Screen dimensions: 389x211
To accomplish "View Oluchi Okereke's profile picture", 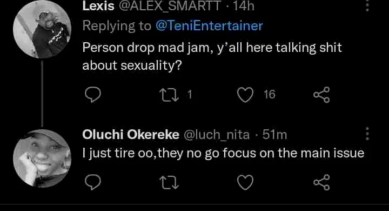I will pos(42,159).
